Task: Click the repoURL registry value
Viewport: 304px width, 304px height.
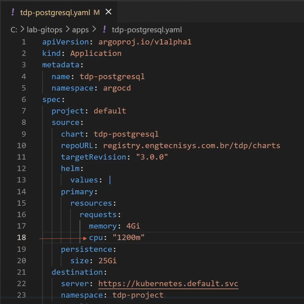Action: [192, 145]
